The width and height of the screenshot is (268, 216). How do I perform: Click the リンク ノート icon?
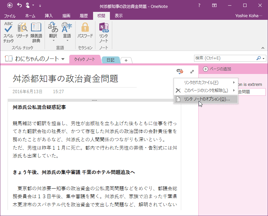[104, 28]
